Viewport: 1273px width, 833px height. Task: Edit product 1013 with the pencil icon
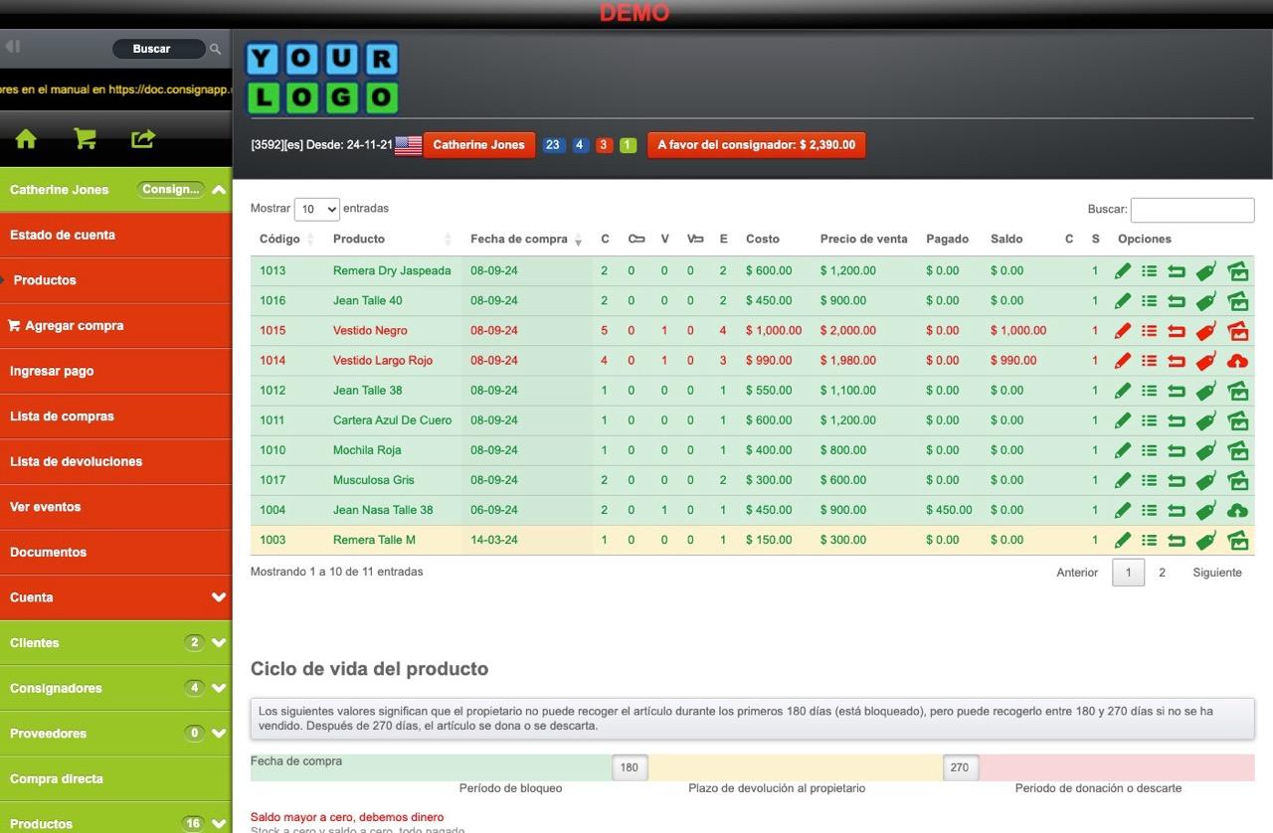coord(1123,270)
